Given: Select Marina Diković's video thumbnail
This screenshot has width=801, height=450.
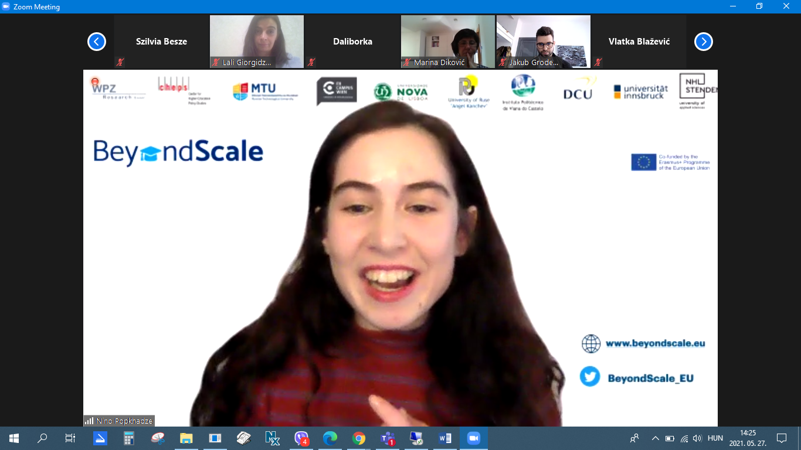Looking at the screenshot, I should pyautogui.click(x=448, y=41).
